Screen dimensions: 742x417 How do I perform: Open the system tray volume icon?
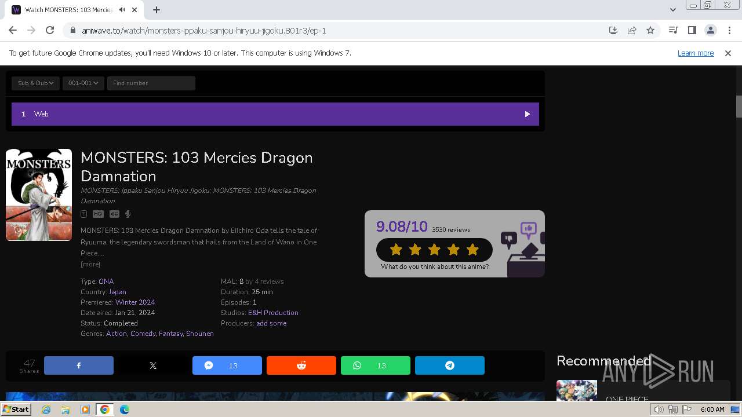659,409
